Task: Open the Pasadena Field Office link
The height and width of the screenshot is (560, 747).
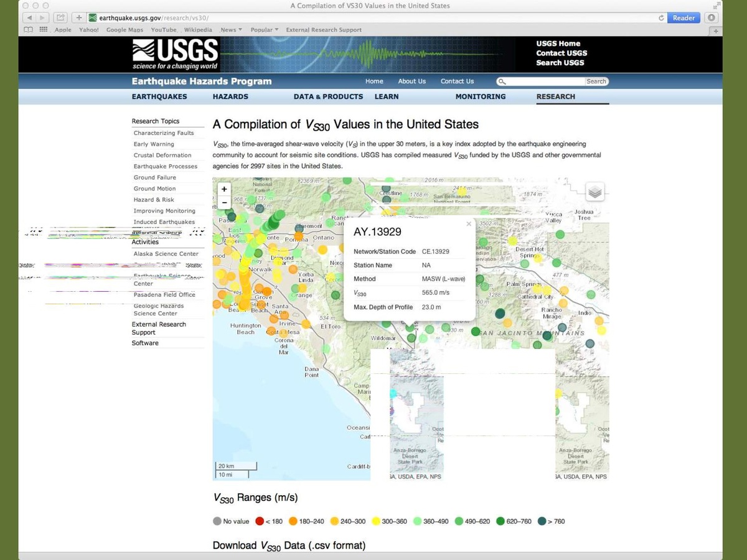Action: 164,295
